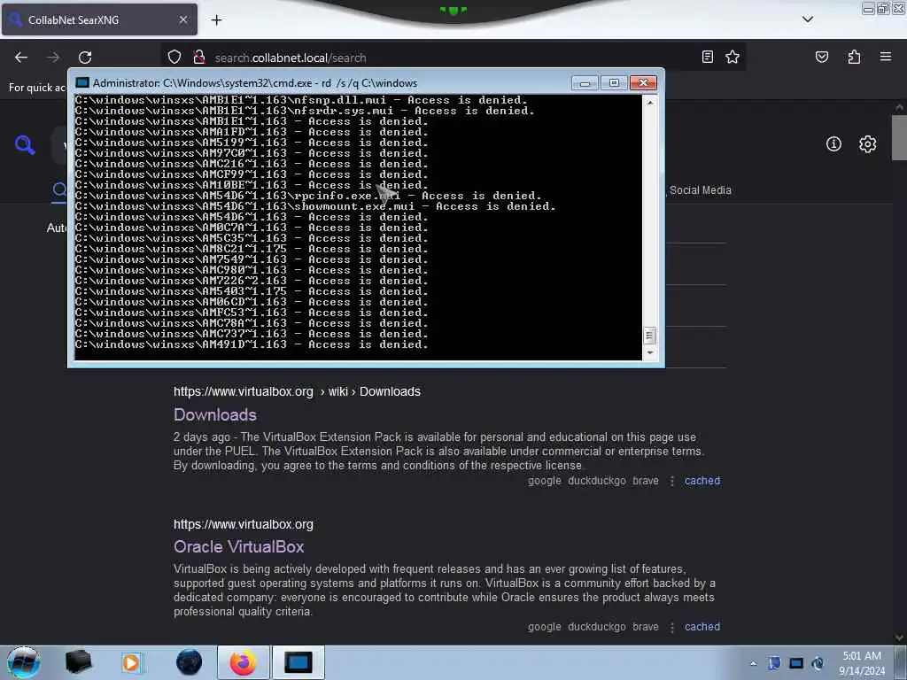Open cached link for Oracle VirtualBox result

702,627
